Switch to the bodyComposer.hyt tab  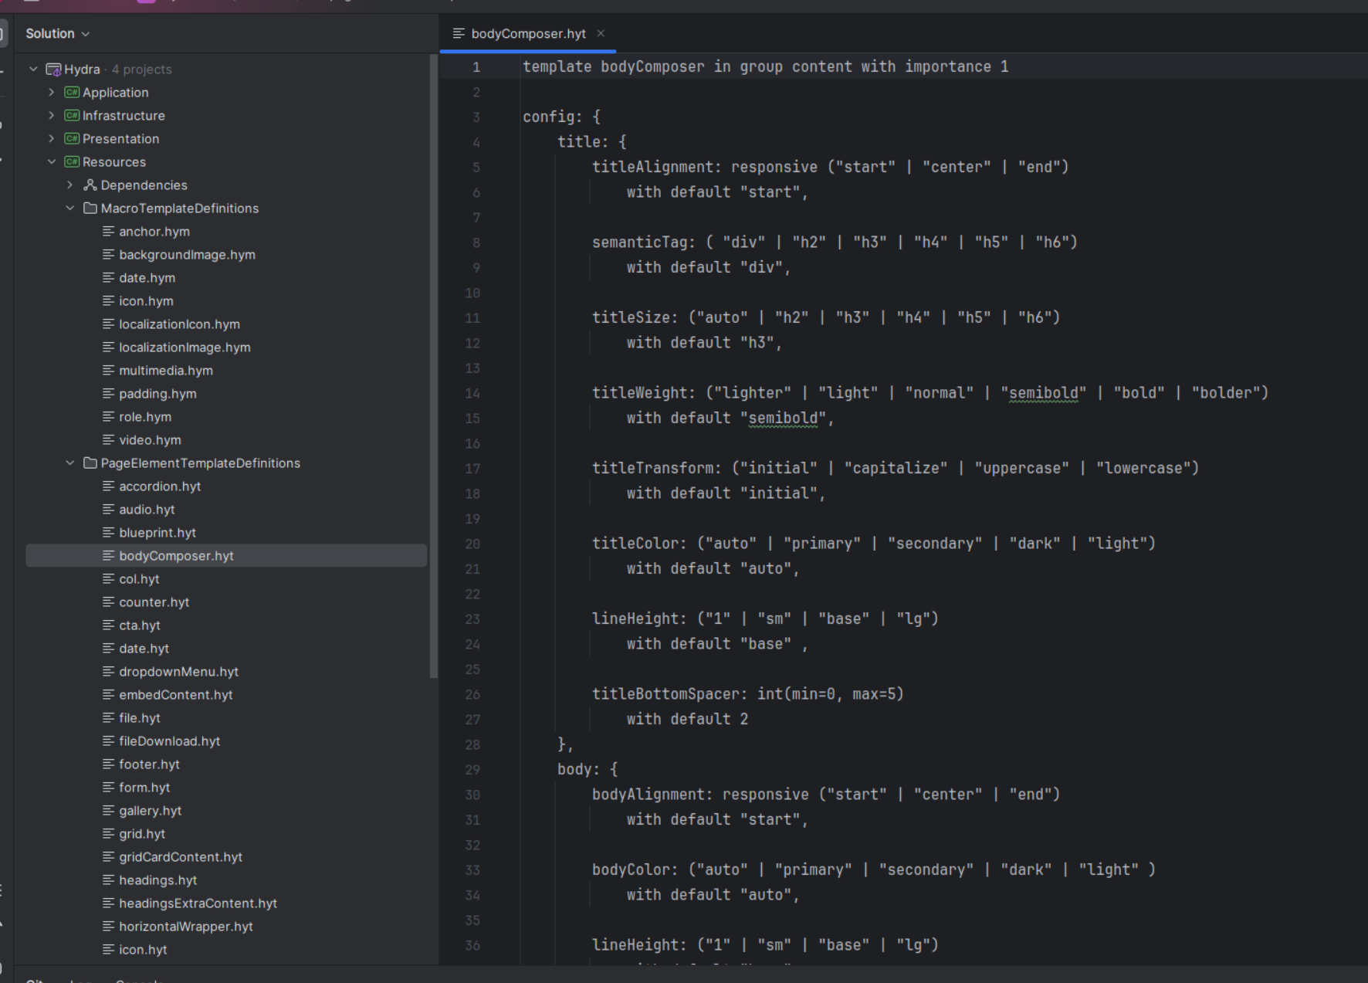tap(528, 34)
